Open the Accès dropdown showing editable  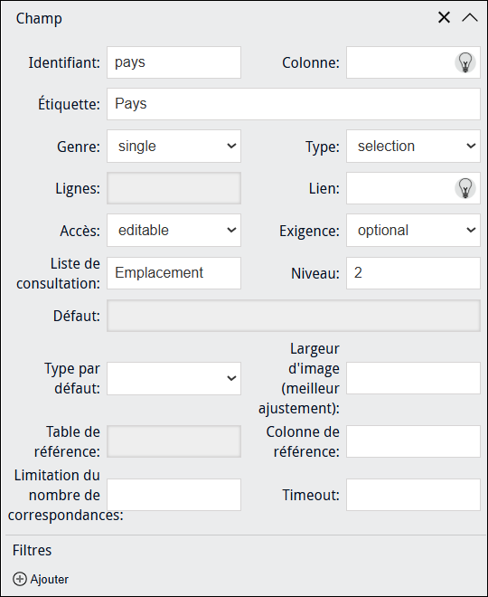(174, 230)
